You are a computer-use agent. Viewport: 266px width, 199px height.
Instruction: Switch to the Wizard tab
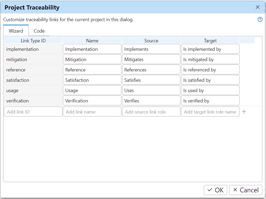click(x=16, y=31)
